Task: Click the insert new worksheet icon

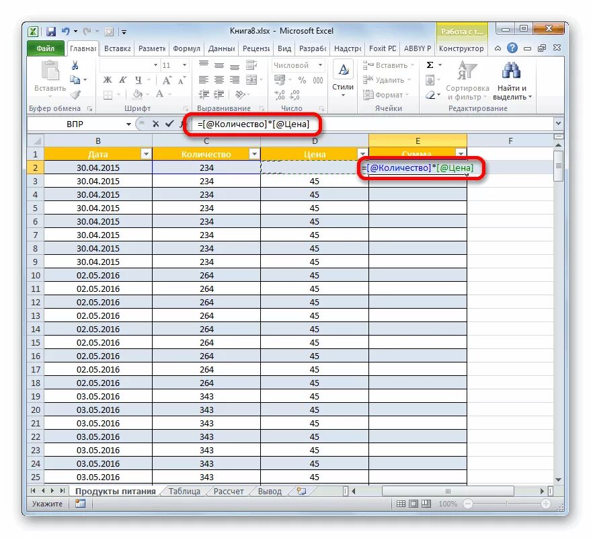Action: pos(301,491)
